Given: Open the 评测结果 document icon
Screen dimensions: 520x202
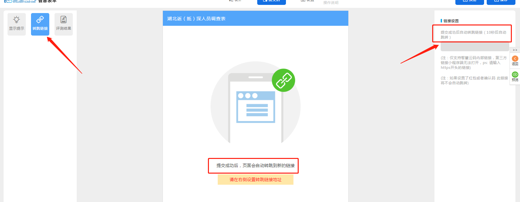Looking at the screenshot, I should 64,24.
